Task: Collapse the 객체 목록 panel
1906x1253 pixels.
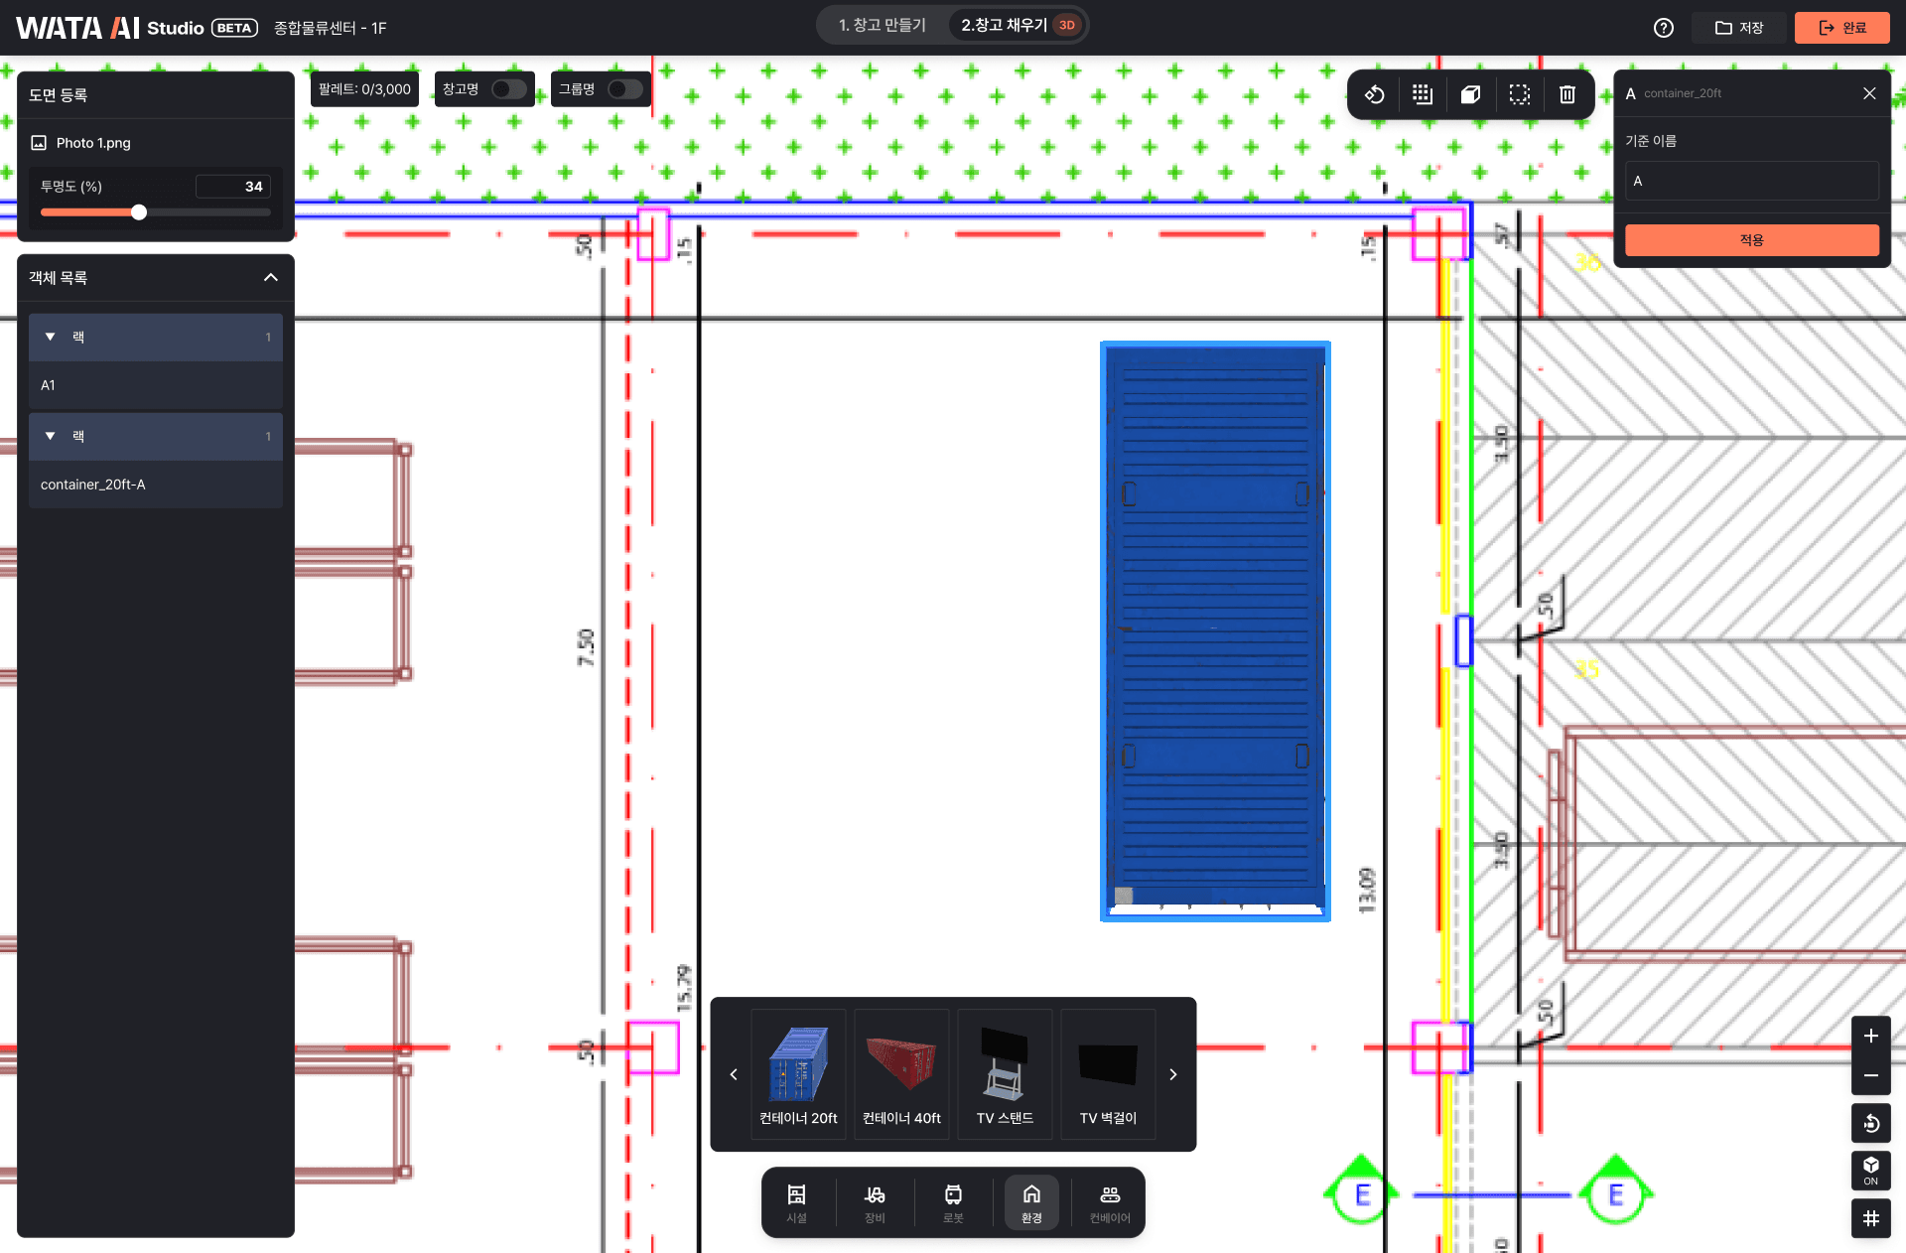Action: pos(270,277)
